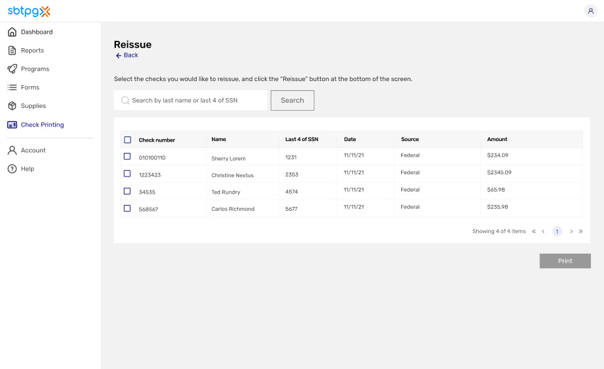604x369 pixels.
Task: Check the box for check 010100110
Action: tap(127, 156)
